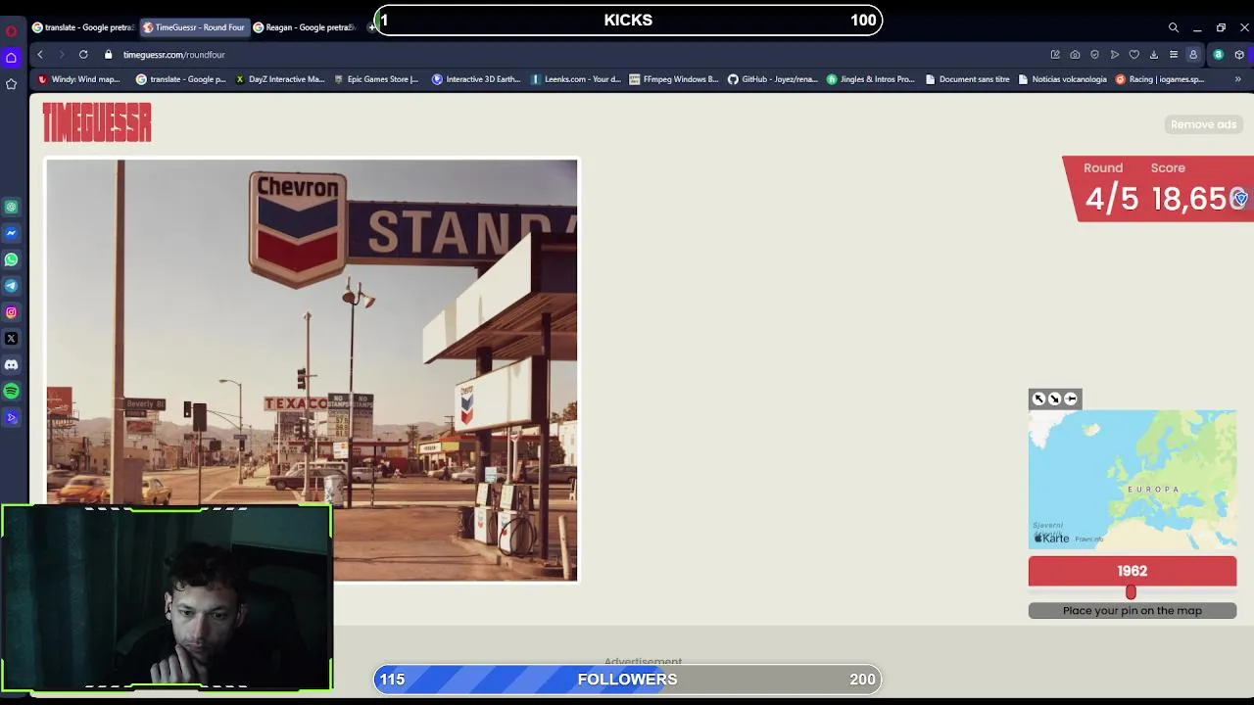Open Racing iogames bookmark
Viewport: 1254px width, 705px height.
tap(1160, 79)
